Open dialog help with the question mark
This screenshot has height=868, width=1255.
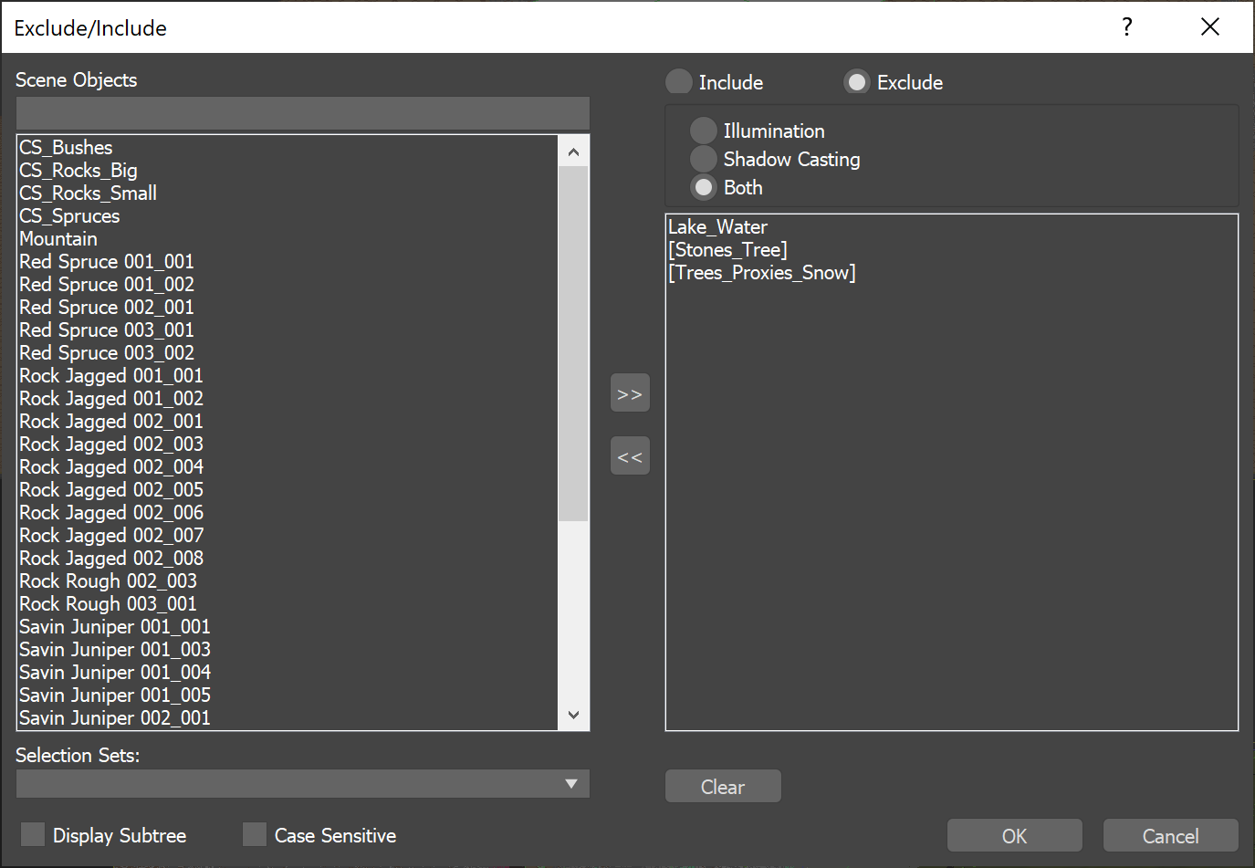click(1126, 27)
